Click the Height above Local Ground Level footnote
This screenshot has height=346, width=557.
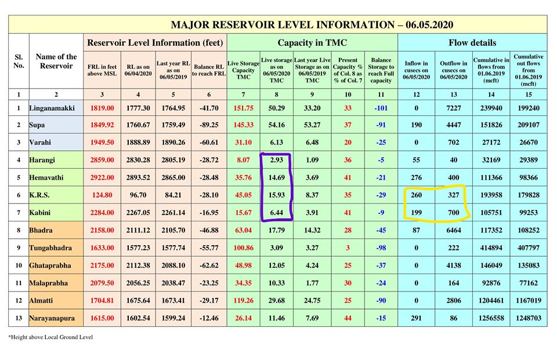tap(50, 337)
